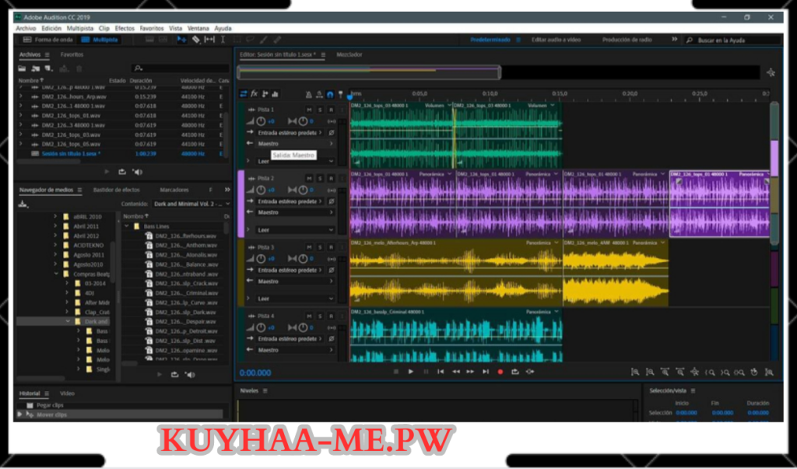The height and width of the screenshot is (469, 797).
Task: Open the Contenido dropdown in media browser
Action: 191,204
